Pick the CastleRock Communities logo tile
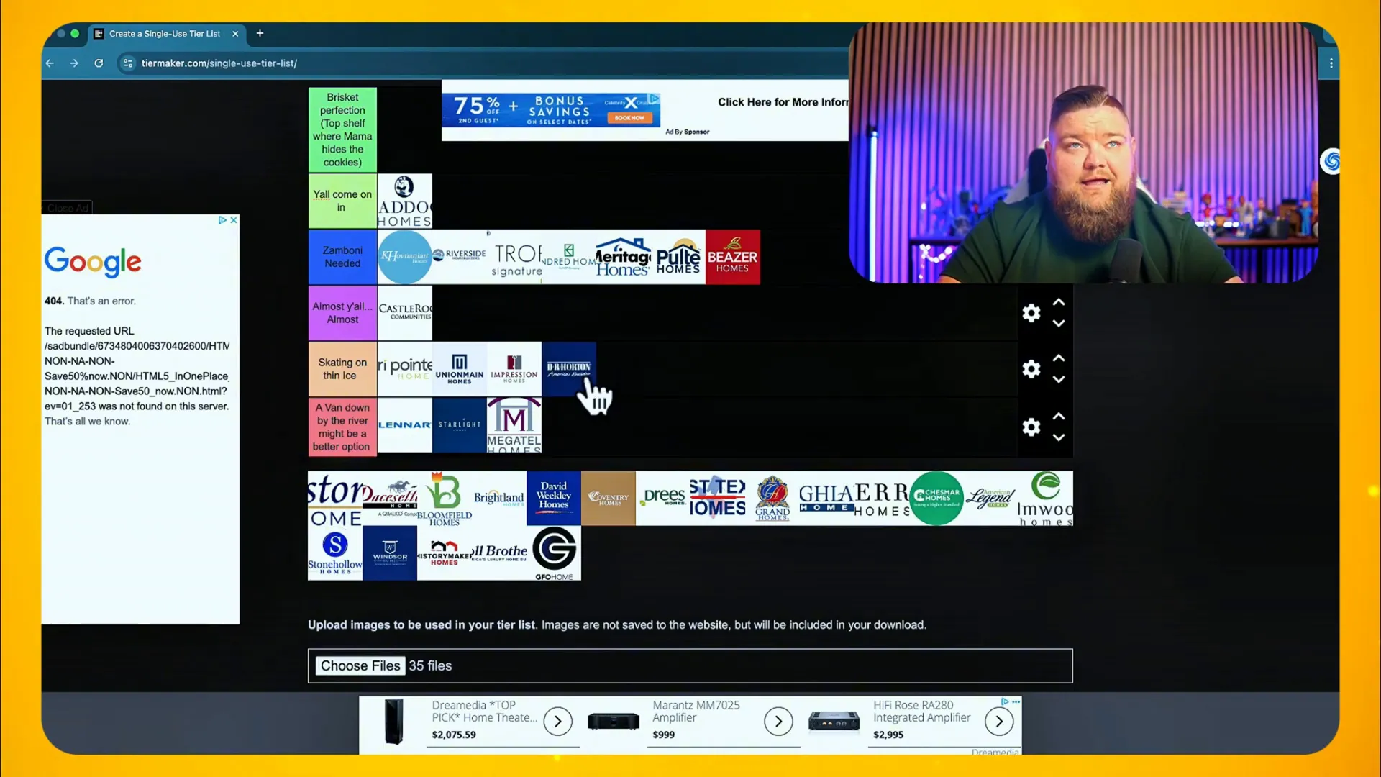 [405, 313]
